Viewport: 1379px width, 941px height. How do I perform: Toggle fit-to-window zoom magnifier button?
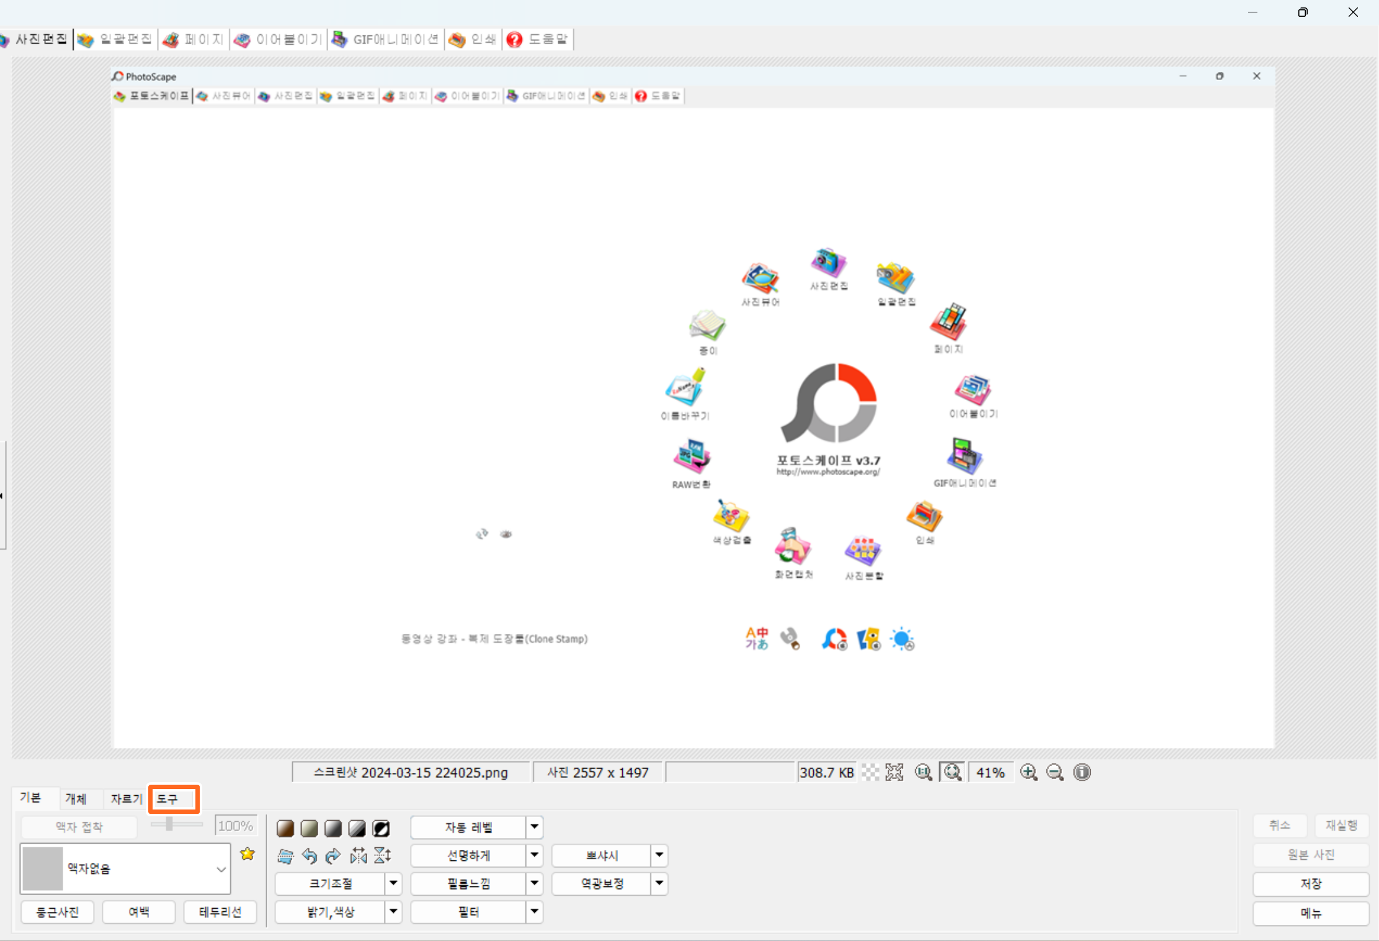tap(952, 772)
